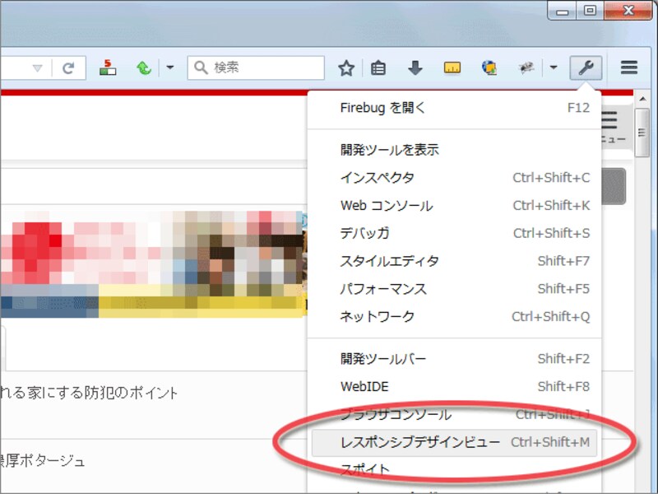Viewport: 658px width, 494px height.
Task: Open the dropdown left of the wrench icon
Action: coord(554,68)
